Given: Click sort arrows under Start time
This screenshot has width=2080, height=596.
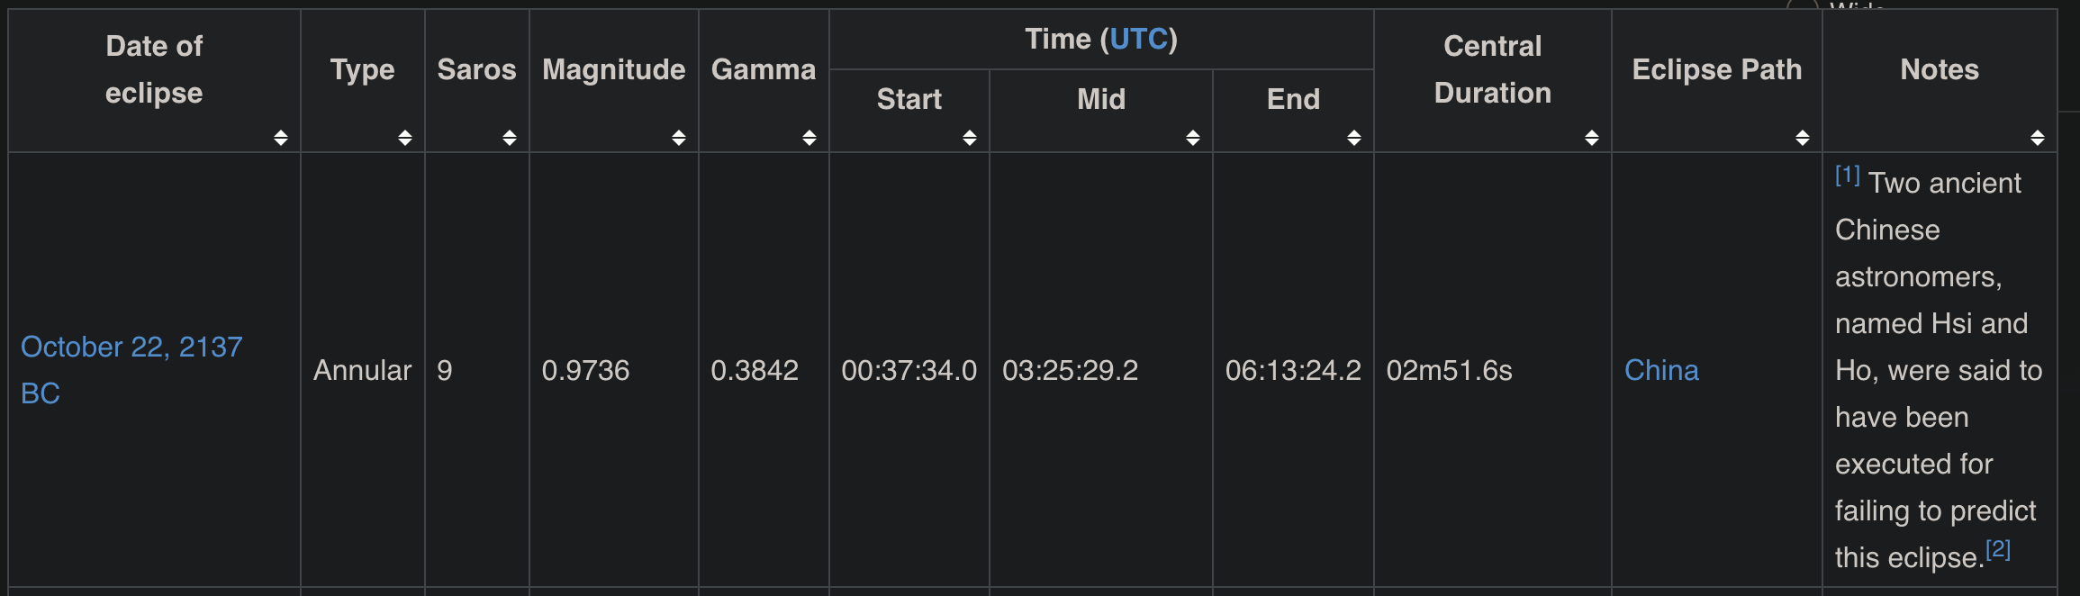Looking at the screenshot, I should [x=970, y=138].
